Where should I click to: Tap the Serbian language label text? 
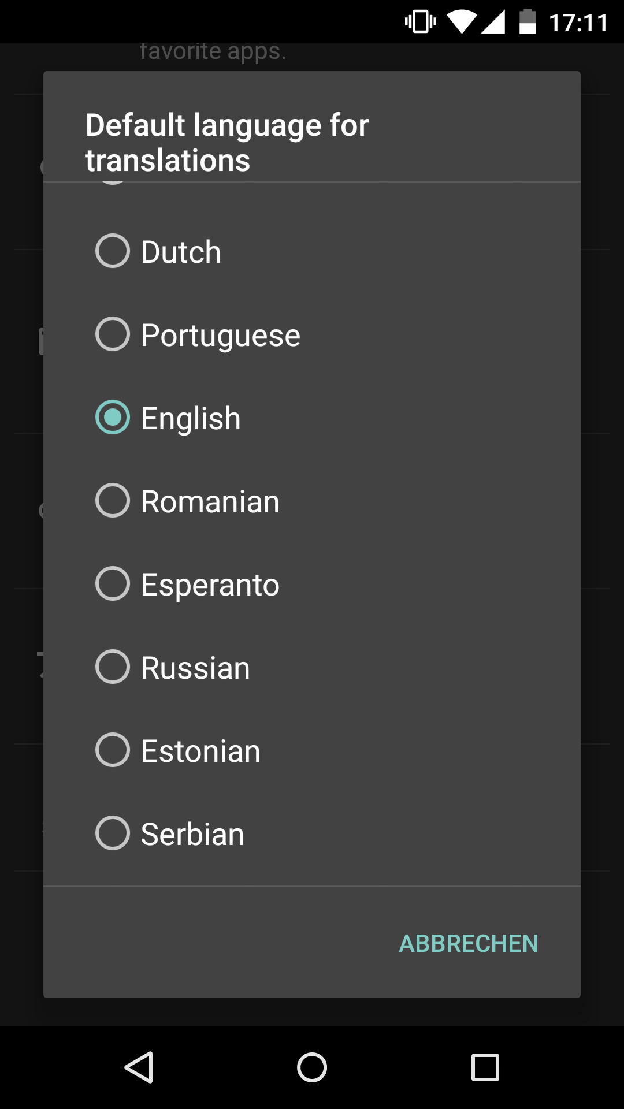tap(192, 834)
